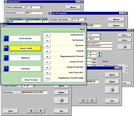Click Nuovo in the Campionamenti window
This screenshot has height=116, width=134.
[x=73, y=7]
